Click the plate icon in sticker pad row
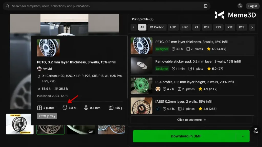 click(190, 69)
